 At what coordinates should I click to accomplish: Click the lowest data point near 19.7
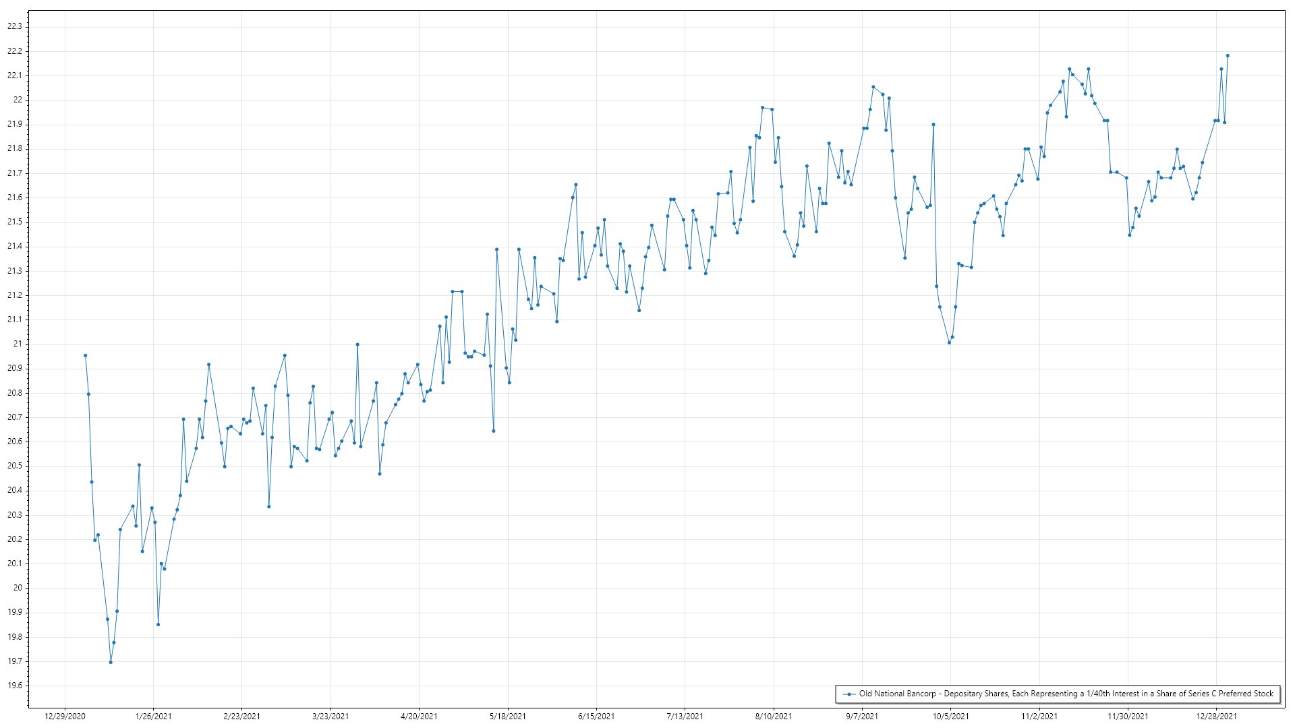[111, 662]
